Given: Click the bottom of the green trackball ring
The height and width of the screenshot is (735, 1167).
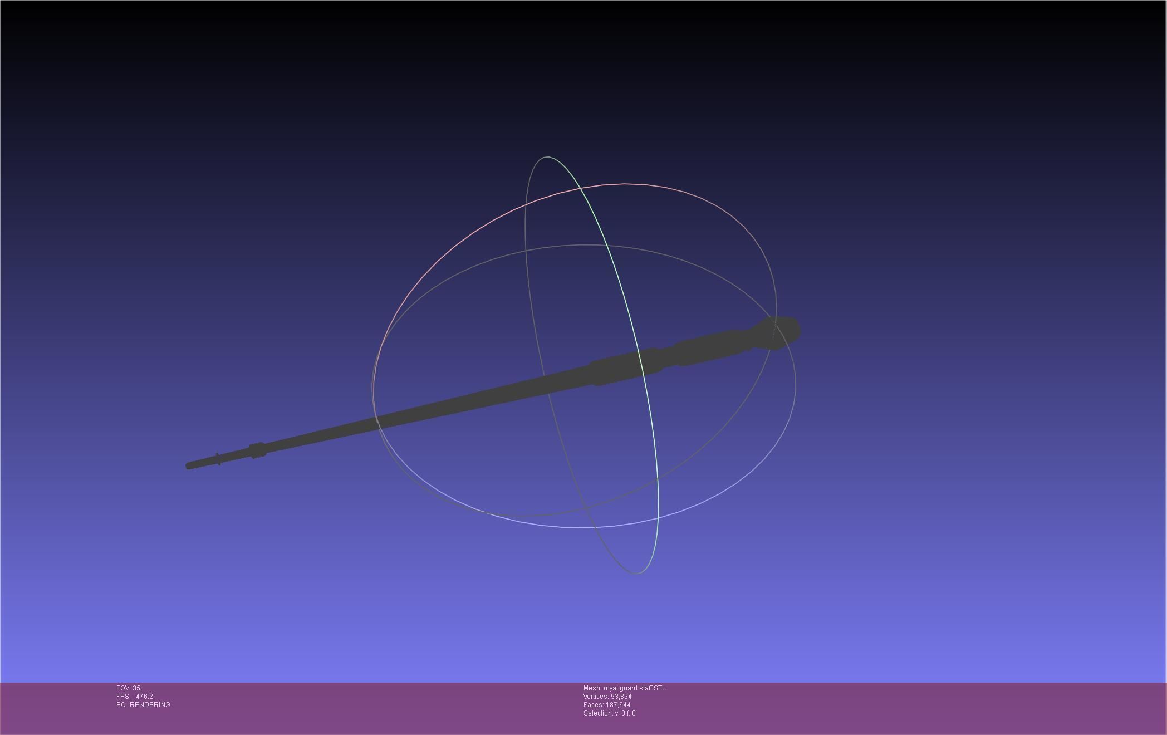Looking at the screenshot, I should (636, 573).
